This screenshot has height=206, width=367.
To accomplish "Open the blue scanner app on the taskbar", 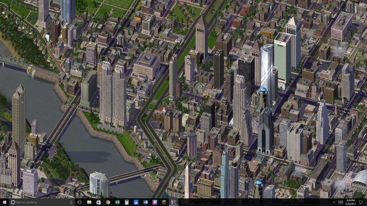I will 136,202.
